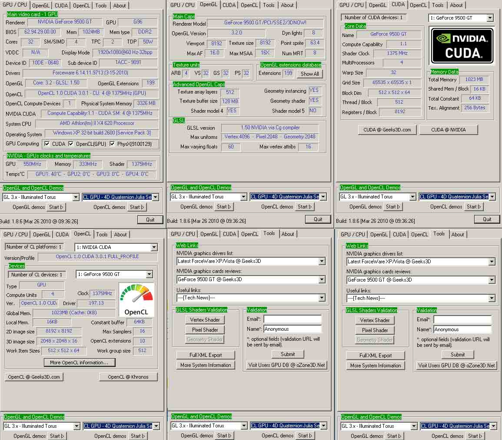502x440 pixels.
Task: Click Shader Clock value '1375 MHz' in CUDA window
Action: tap(397, 54)
